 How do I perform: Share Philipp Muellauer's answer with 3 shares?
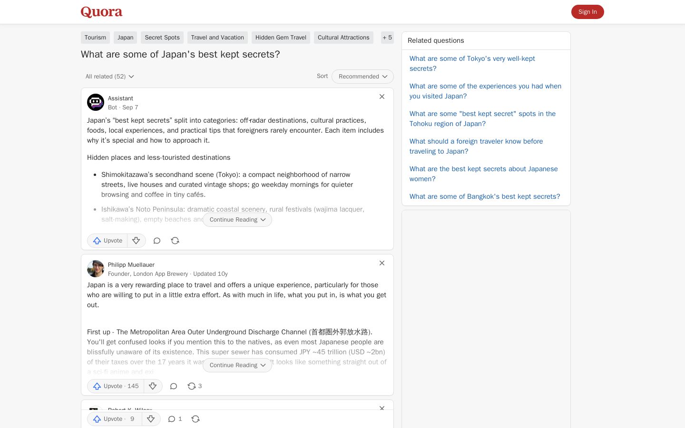pyautogui.click(x=195, y=386)
